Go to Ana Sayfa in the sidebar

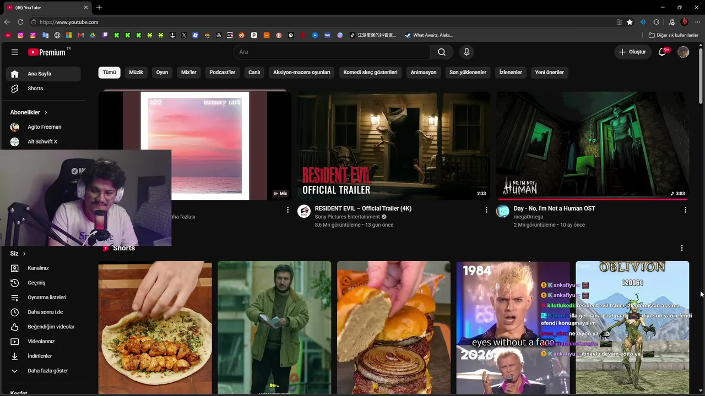click(44, 74)
